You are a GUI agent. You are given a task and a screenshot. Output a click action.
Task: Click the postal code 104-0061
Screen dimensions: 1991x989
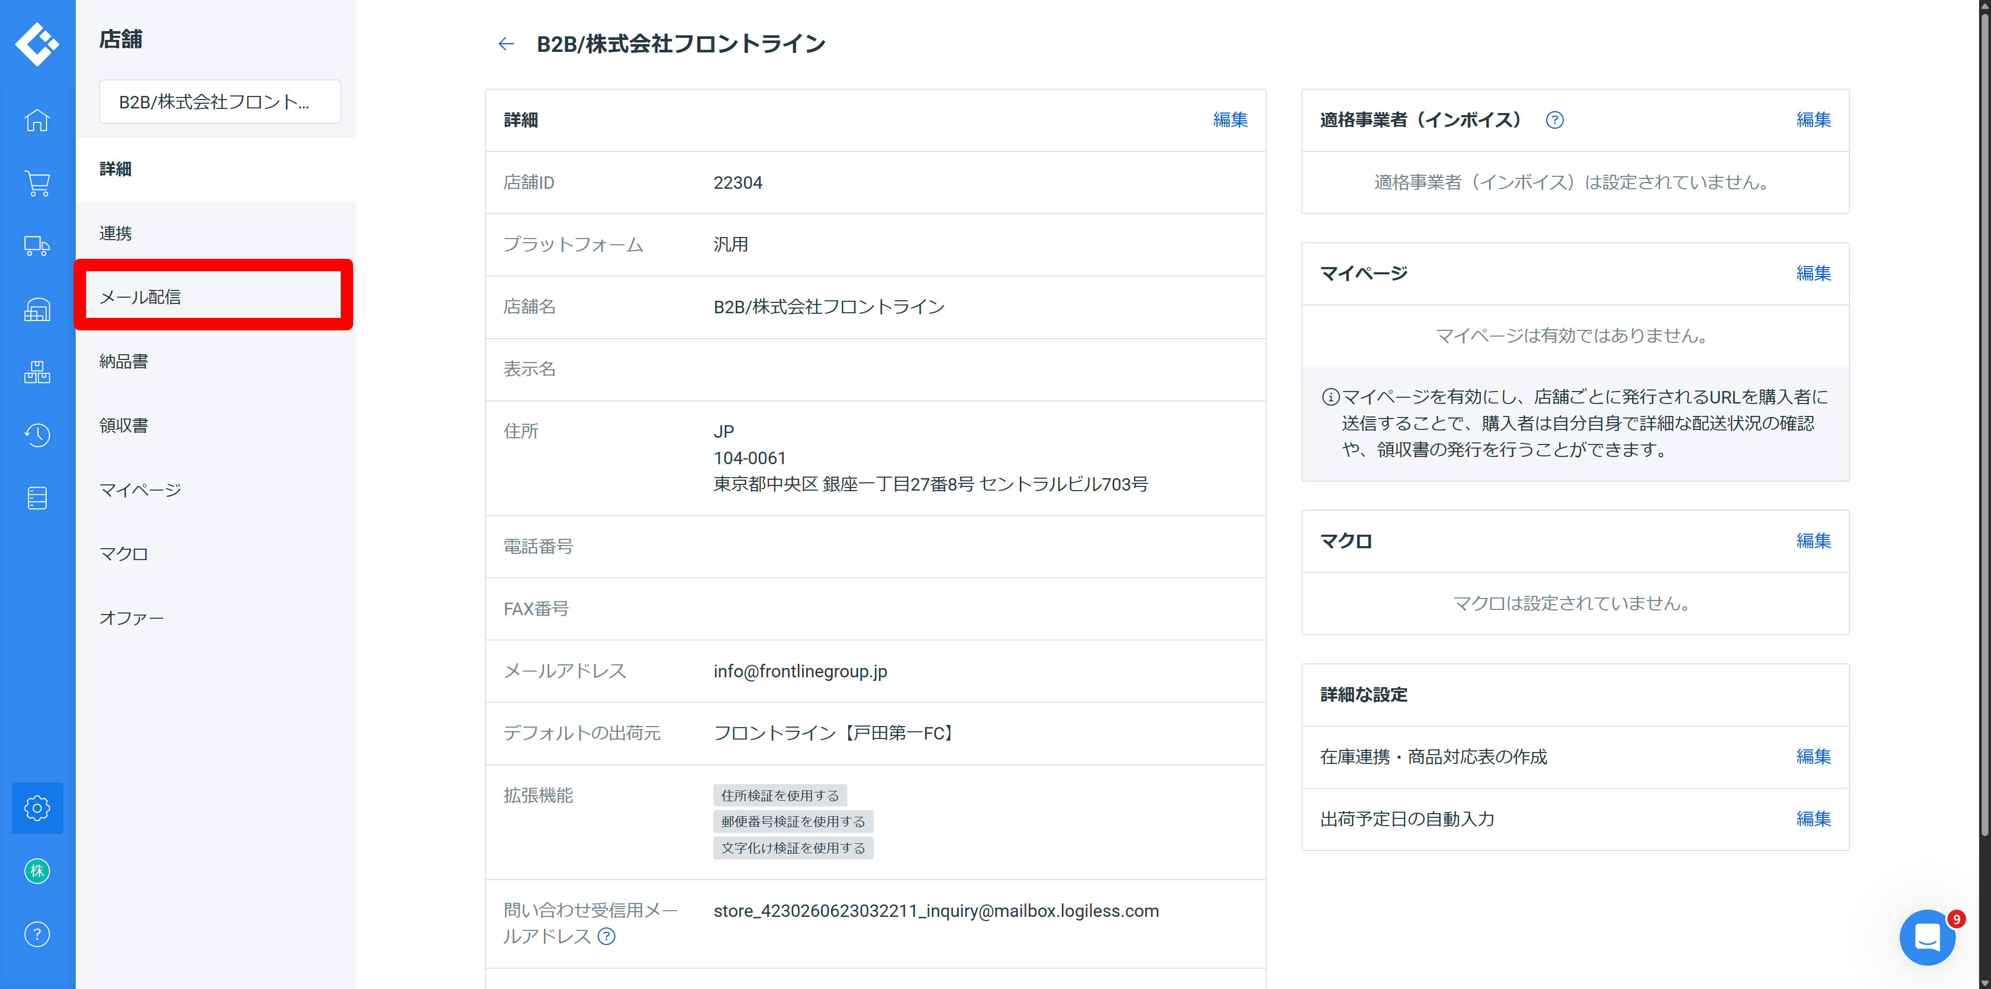pyautogui.click(x=750, y=458)
